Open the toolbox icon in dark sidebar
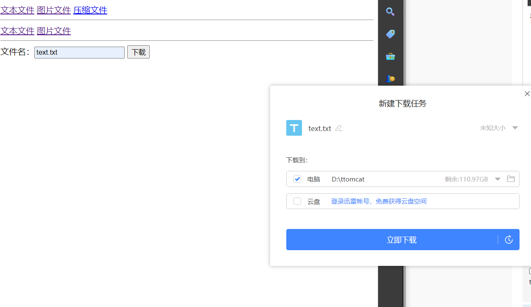531x307 pixels. (390, 56)
